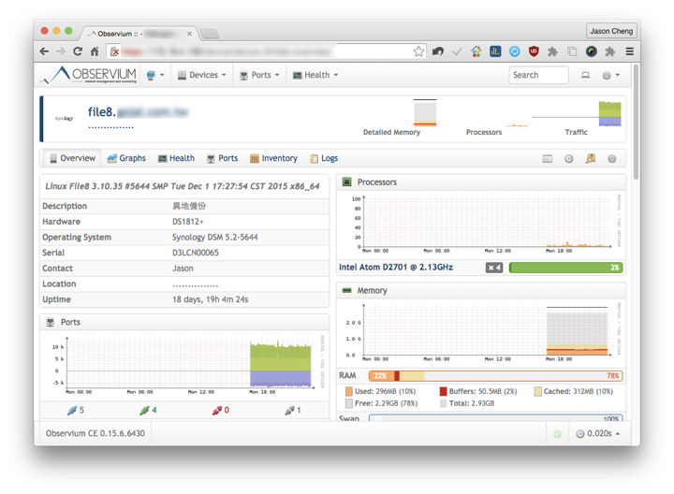Close the Observium browser tab
674x494 pixels.
click(x=189, y=34)
